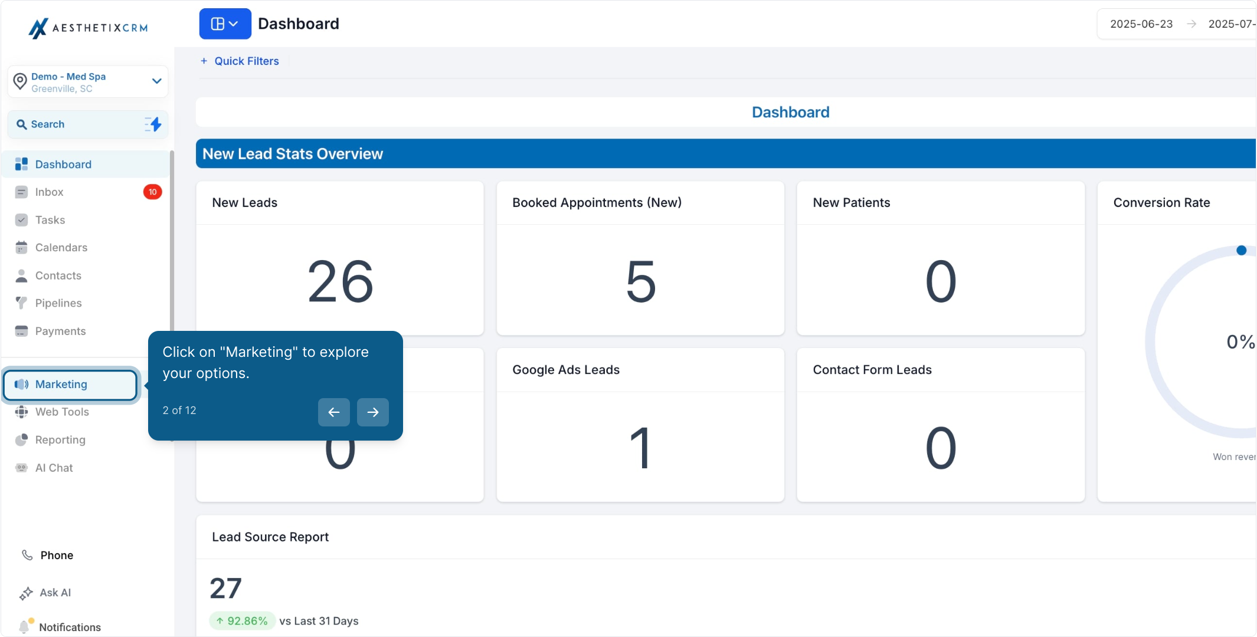
Task: Open Calendars icon in sidebar
Action: (x=22, y=248)
